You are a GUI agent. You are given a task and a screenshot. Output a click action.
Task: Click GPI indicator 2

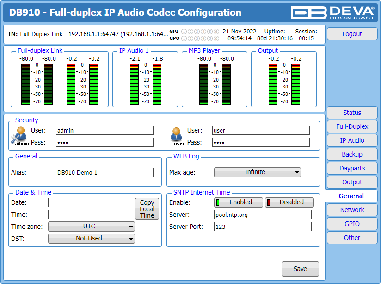pos(190,32)
